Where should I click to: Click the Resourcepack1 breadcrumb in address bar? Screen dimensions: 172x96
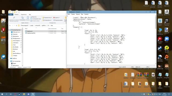point(25,26)
